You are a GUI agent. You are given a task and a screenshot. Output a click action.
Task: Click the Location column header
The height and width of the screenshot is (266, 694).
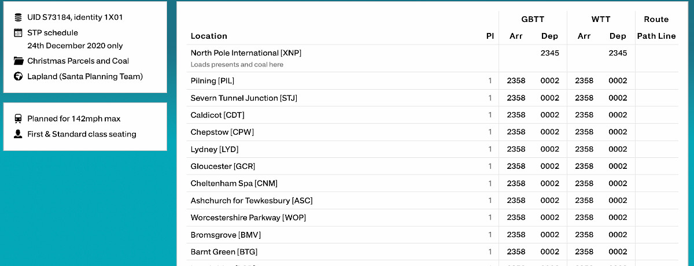[209, 36]
